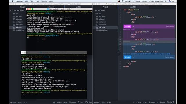This screenshot has height=104, width=186.
Task: Open index.html in right Atom tree
Action: point(102,25)
